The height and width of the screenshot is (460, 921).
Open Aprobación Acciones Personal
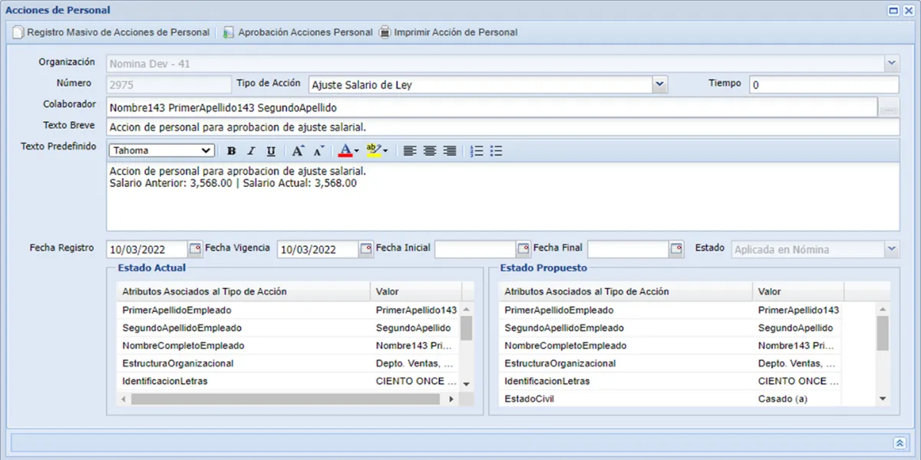(x=298, y=33)
